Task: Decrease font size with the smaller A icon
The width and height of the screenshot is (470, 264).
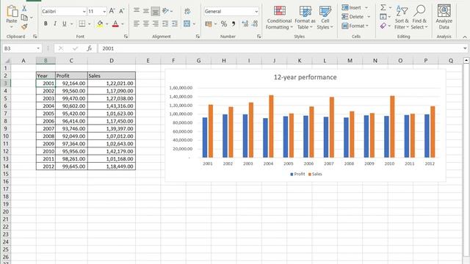Action: coord(121,11)
